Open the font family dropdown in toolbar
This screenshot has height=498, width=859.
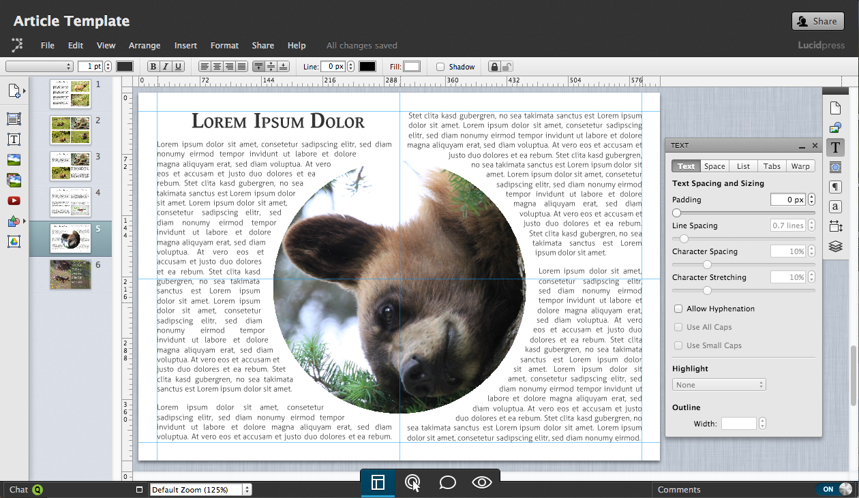(x=40, y=67)
